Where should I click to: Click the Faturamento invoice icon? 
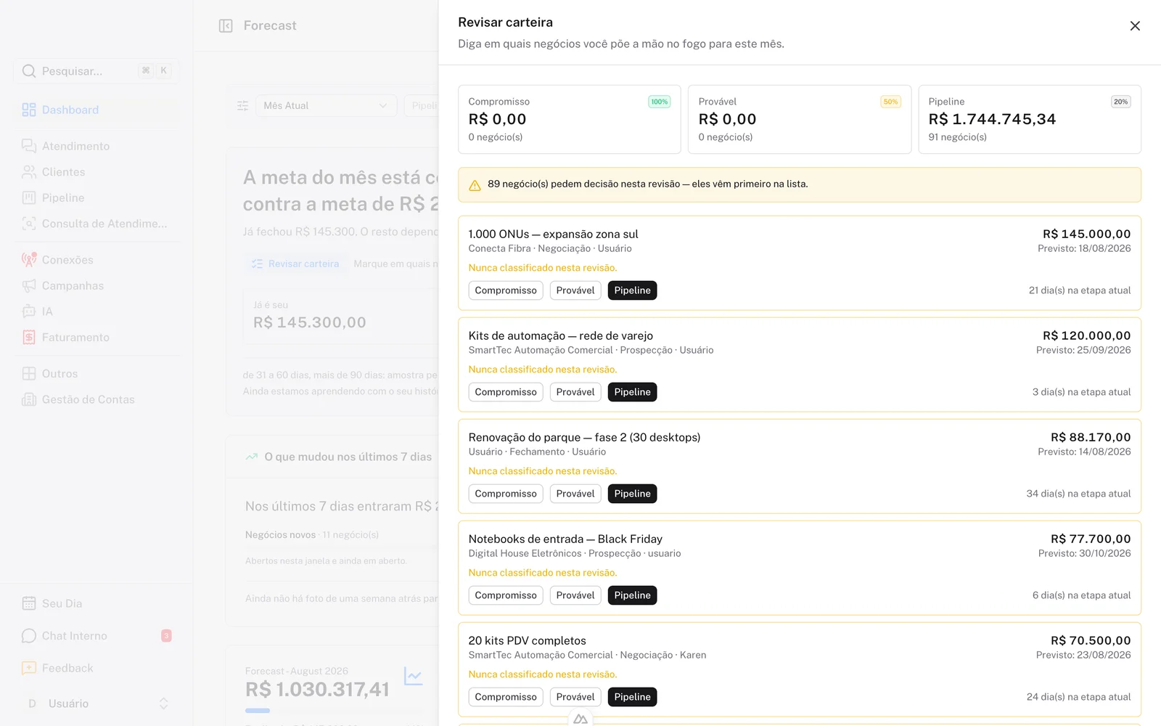tap(29, 338)
